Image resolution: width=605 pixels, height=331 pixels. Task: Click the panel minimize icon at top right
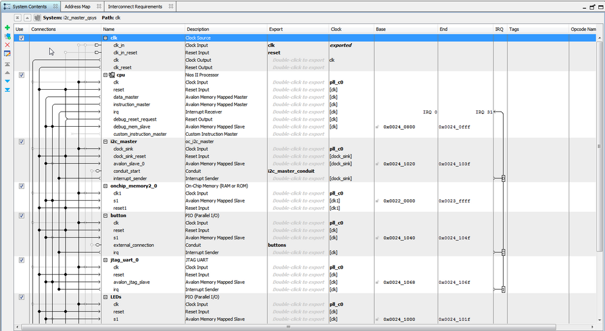click(x=586, y=7)
